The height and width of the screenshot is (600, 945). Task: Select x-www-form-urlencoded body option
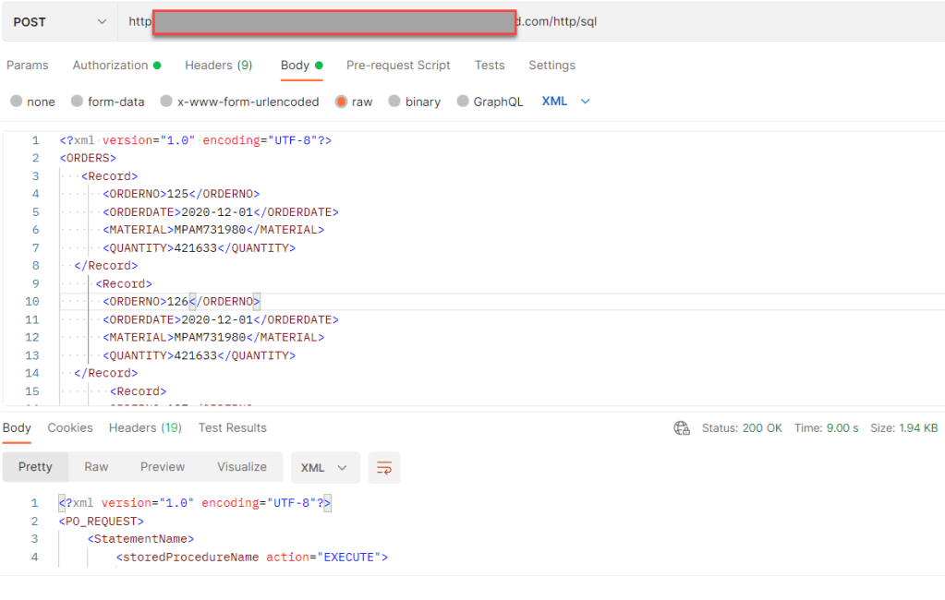tap(167, 102)
